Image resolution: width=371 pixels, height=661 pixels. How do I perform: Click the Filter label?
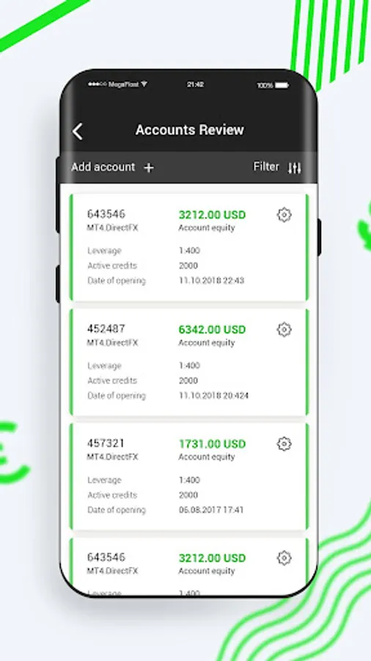tap(266, 167)
